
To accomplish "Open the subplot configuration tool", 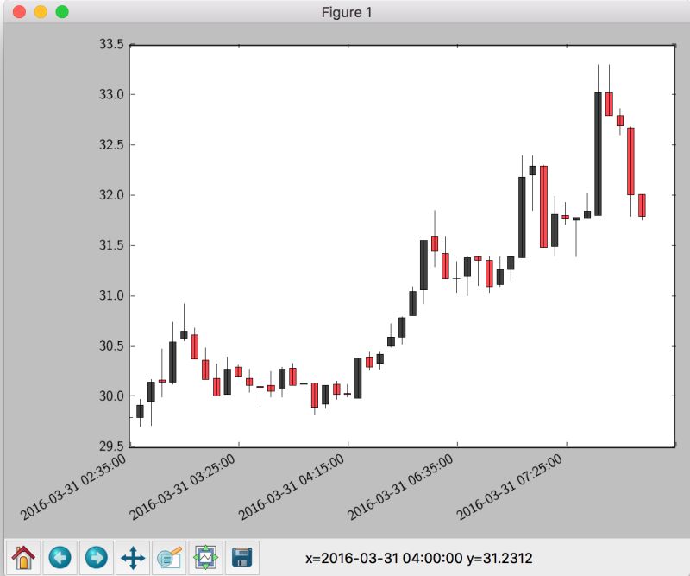I will tap(204, 559).
